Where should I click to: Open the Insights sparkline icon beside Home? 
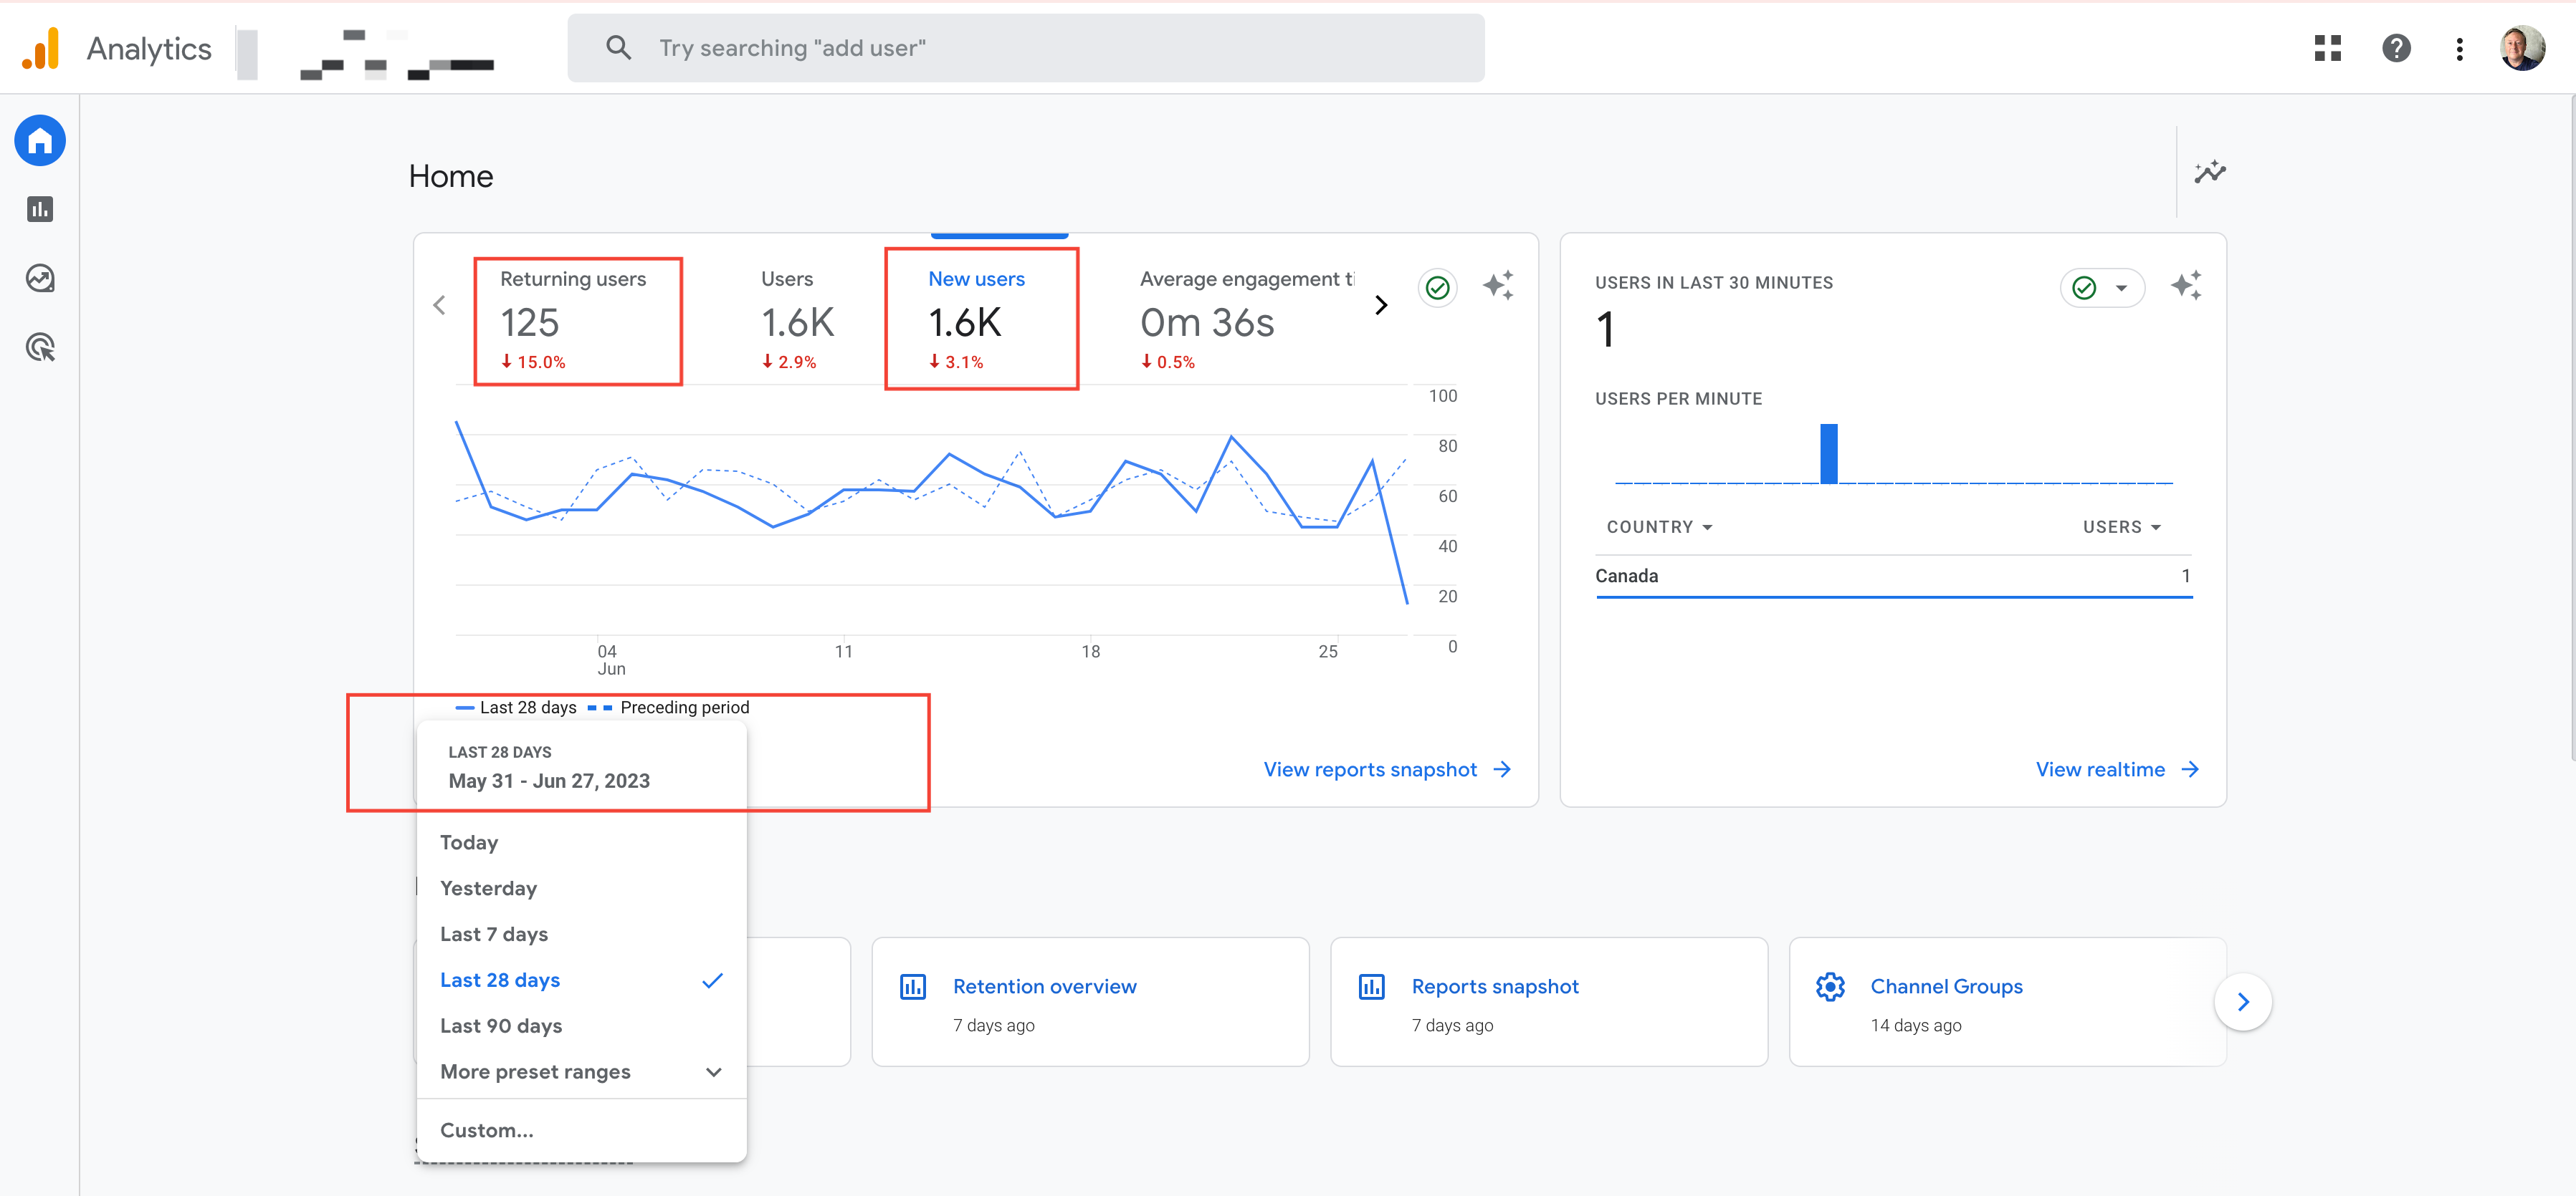(x=2210, y=172)
